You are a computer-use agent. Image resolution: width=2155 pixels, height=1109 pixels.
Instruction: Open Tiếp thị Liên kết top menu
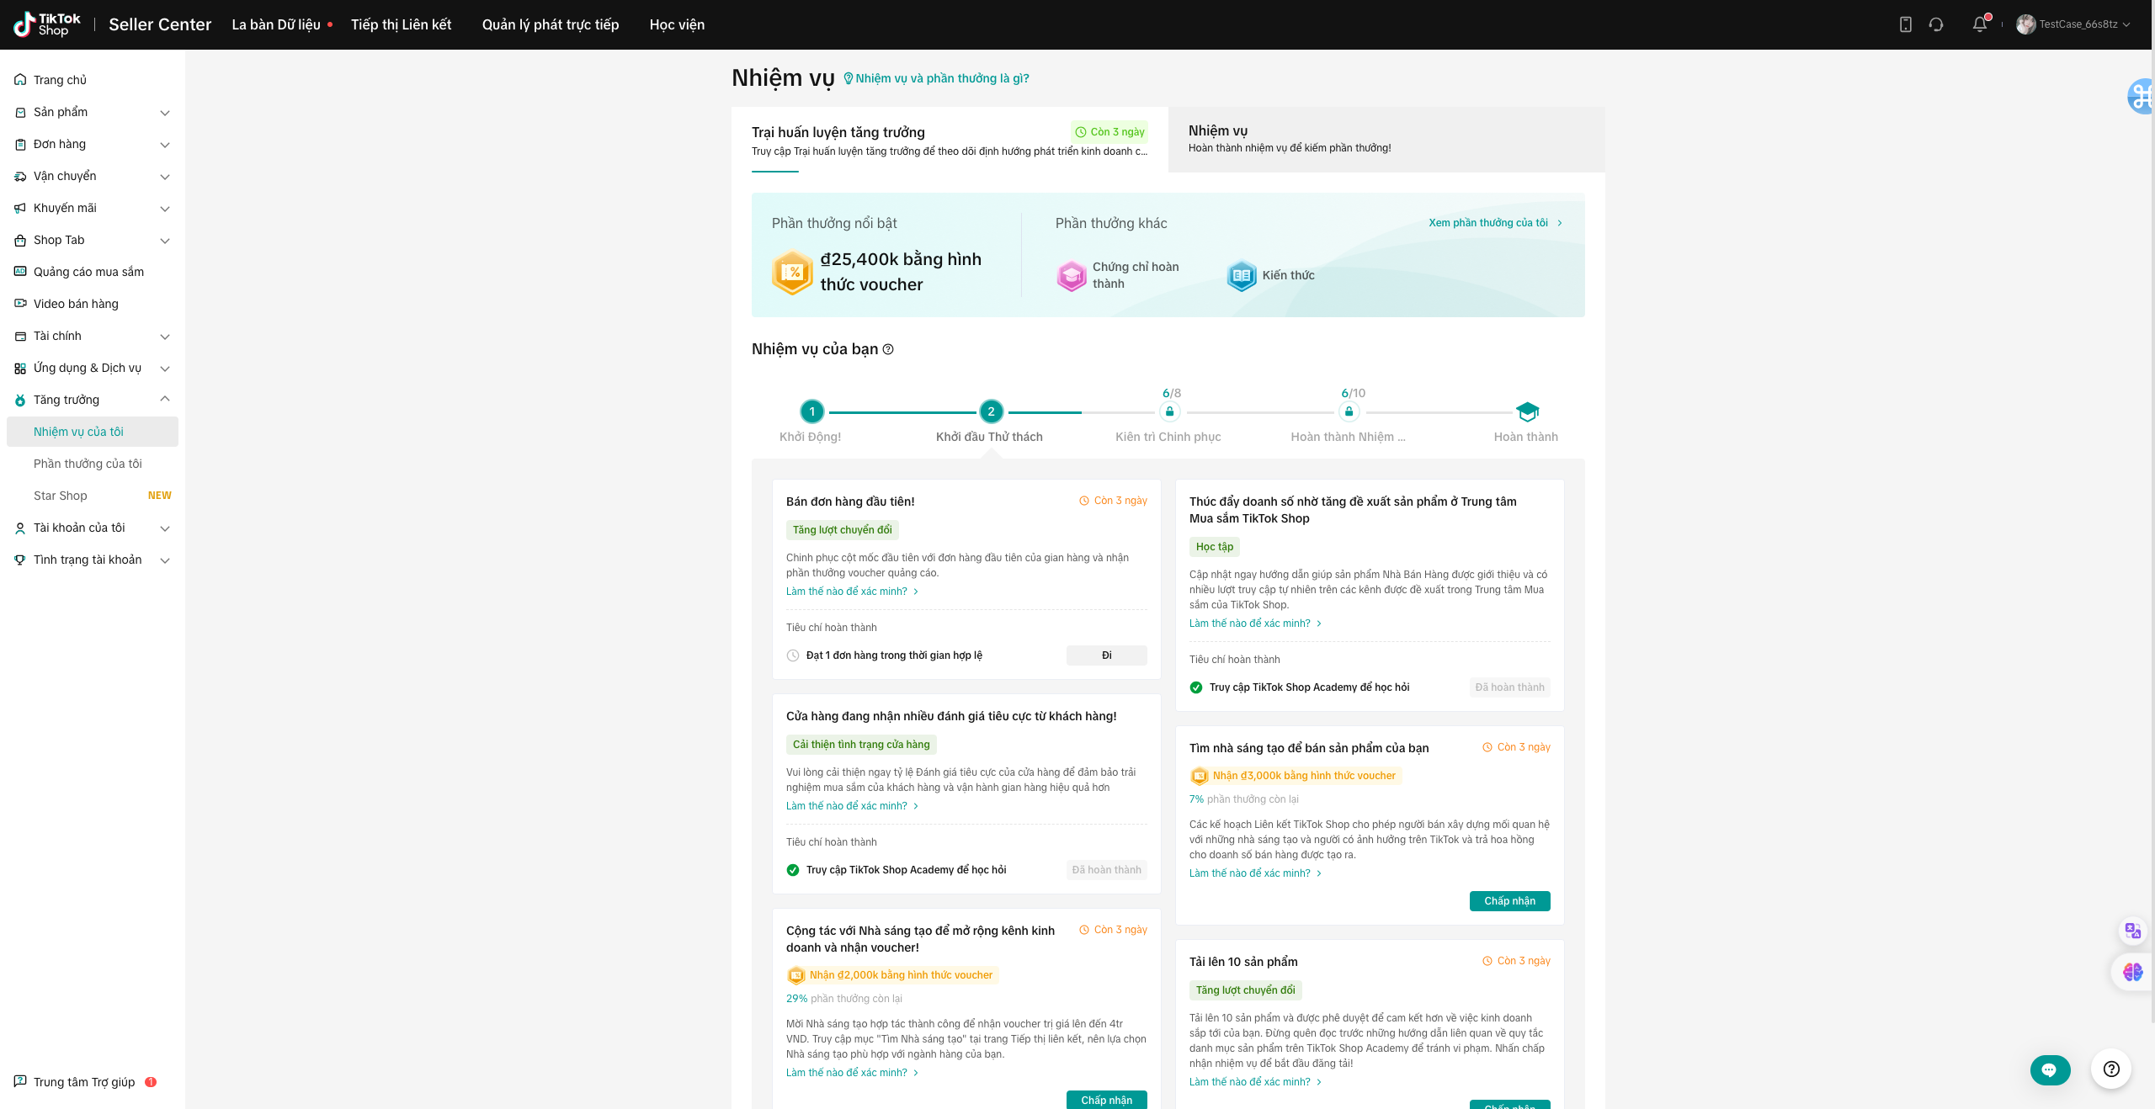(401, 24)
